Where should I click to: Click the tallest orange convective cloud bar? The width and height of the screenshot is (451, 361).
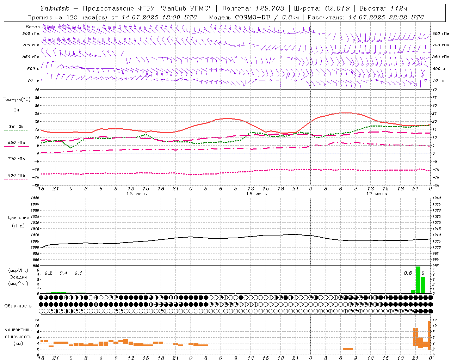(430, 335)
